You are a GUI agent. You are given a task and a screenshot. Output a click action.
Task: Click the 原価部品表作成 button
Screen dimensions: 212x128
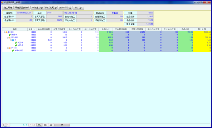(22, 7)
